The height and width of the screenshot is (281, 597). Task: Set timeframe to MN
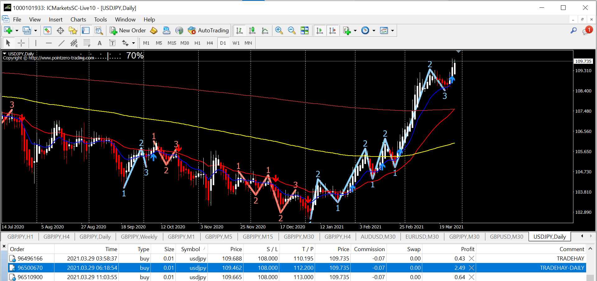(248, 43)
